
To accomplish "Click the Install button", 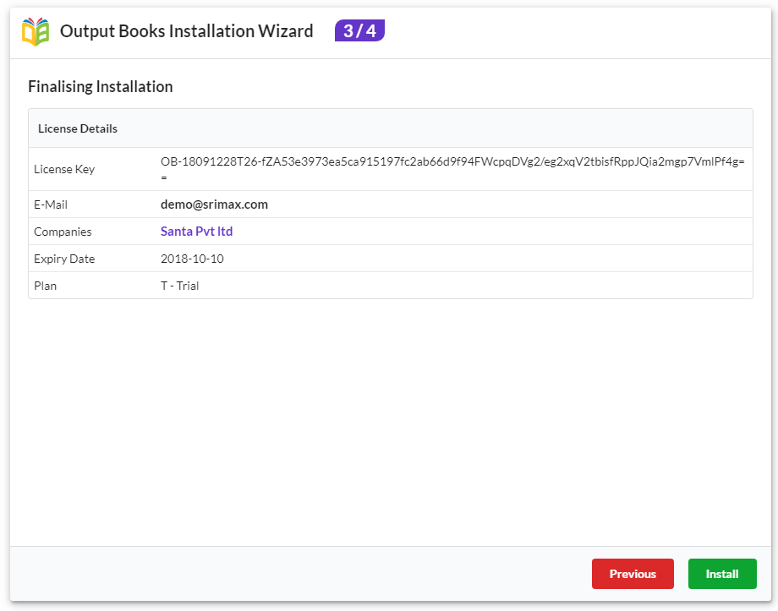I will tap(722, 574).
